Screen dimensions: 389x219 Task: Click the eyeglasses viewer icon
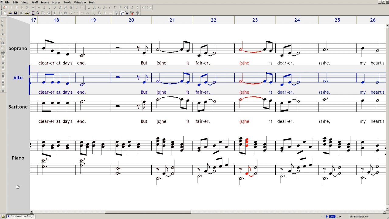27,13
